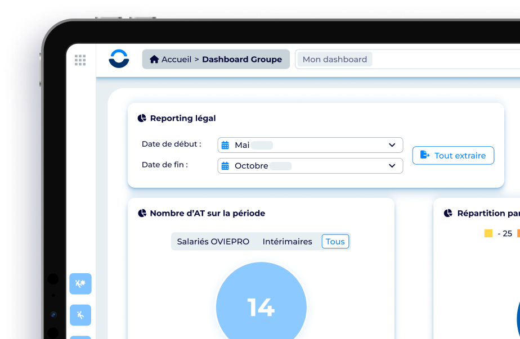Screen dimensions: 520x339
Task: Click the Mon dashboard tag
Action: pos(335,60)
